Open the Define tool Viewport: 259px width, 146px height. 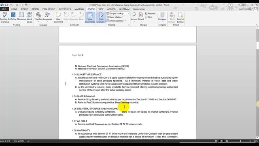tap(13, 16)
